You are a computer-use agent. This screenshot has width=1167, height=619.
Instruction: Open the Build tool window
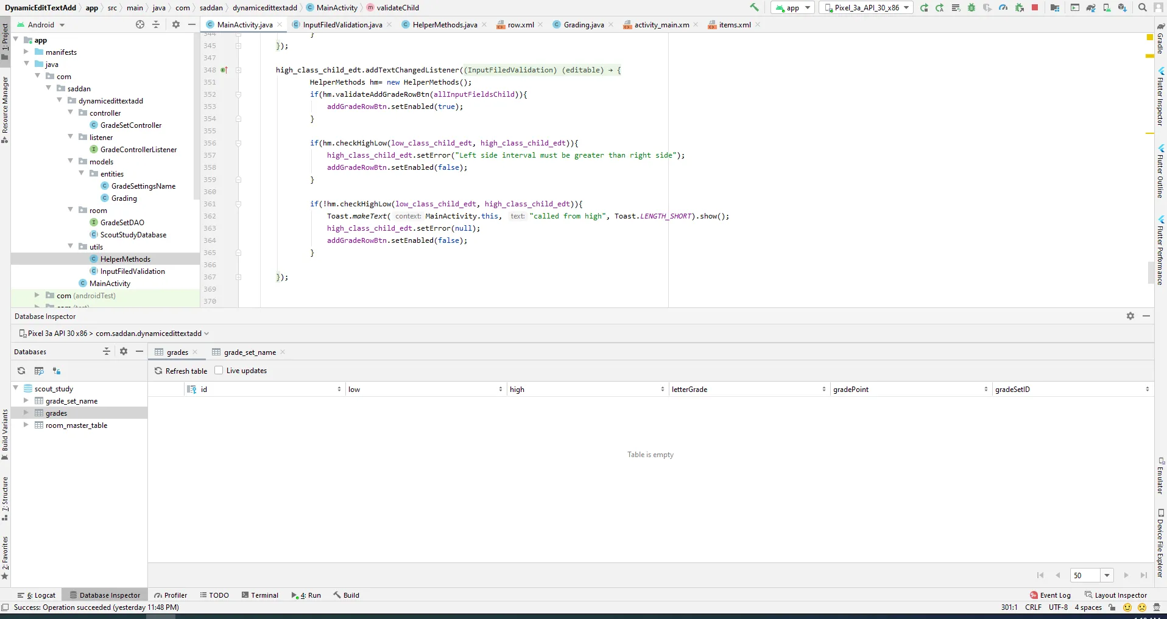click(x=347, y=595)
